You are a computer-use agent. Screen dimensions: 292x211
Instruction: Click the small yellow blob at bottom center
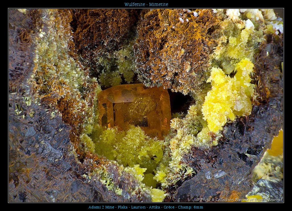pyautogui.click(x=157, y=195)
